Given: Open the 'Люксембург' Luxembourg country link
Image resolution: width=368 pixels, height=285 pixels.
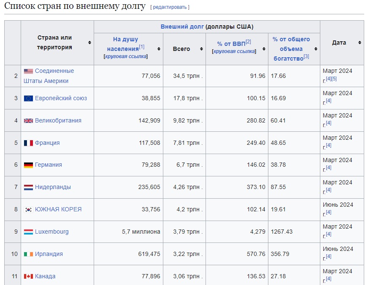Looking at the screenshot, I should pos(51,232).
